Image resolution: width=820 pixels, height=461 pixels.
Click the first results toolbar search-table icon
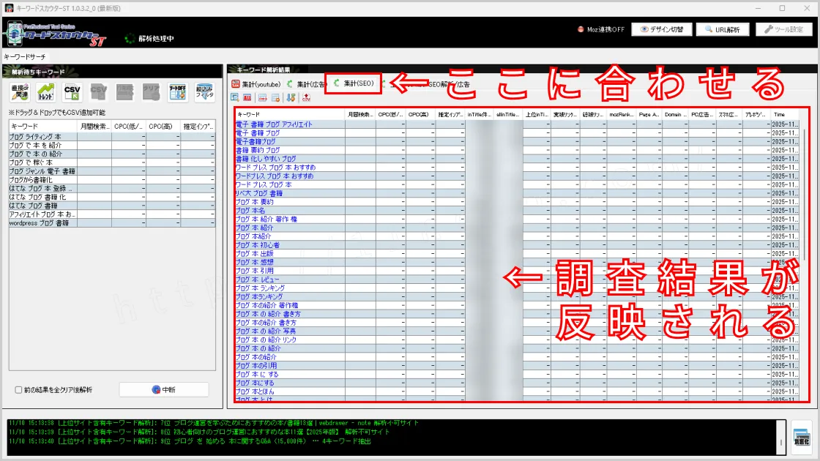[x=234, y=97]
